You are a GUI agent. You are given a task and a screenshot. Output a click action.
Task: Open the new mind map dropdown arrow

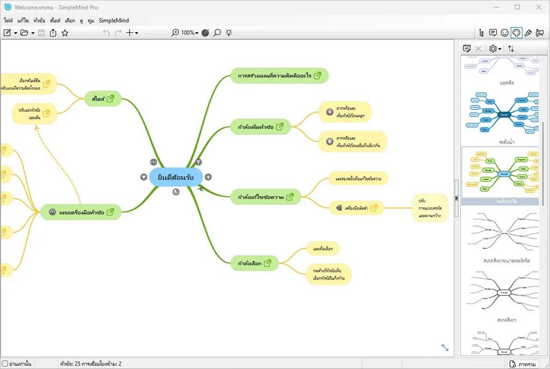[16, 33]
